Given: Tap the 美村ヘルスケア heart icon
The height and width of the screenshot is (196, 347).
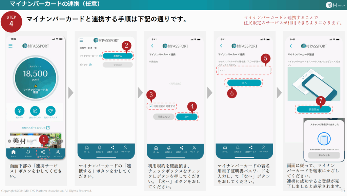Looking at the screenshot, I should click(50, 111).
